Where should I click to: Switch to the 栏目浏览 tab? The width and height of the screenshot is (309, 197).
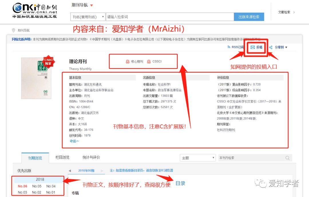tap(62, 157)
